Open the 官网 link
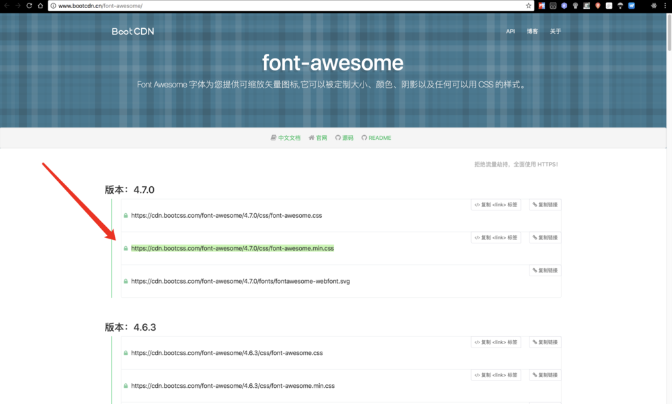The width and height of the screenshot is (672, 404). point(318,138)
